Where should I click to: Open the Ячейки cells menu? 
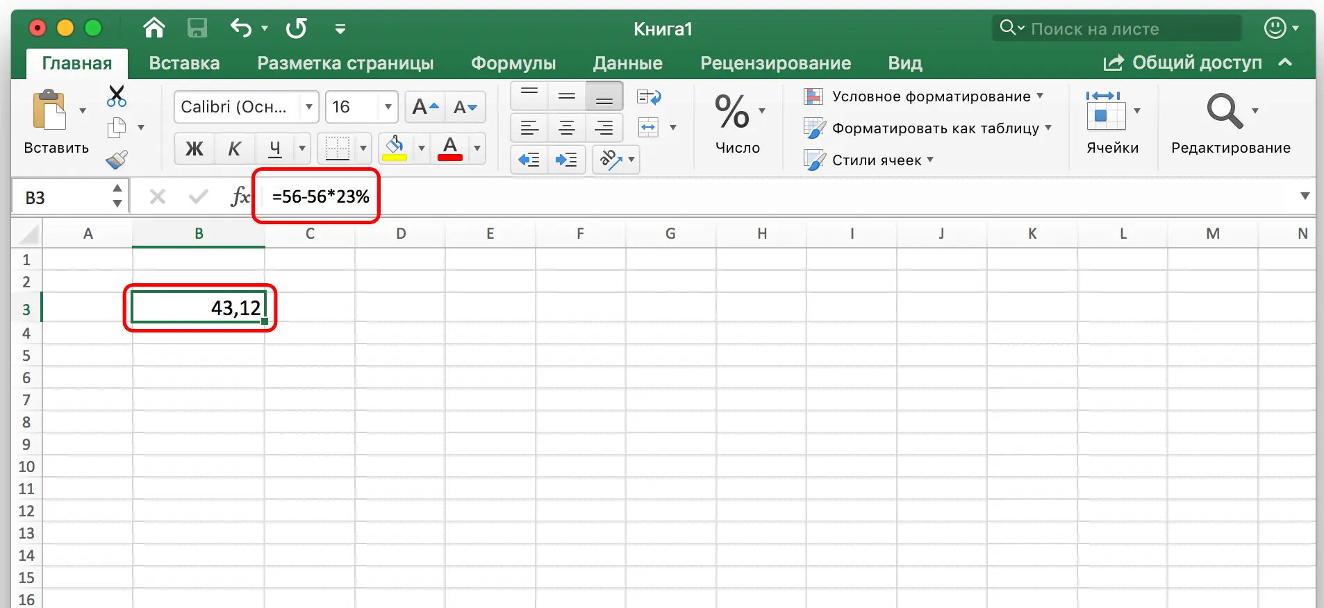pyautogui.click(x=1113, y=122)
